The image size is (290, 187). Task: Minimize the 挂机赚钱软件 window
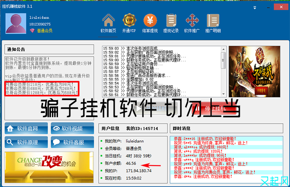click(268, 7)
